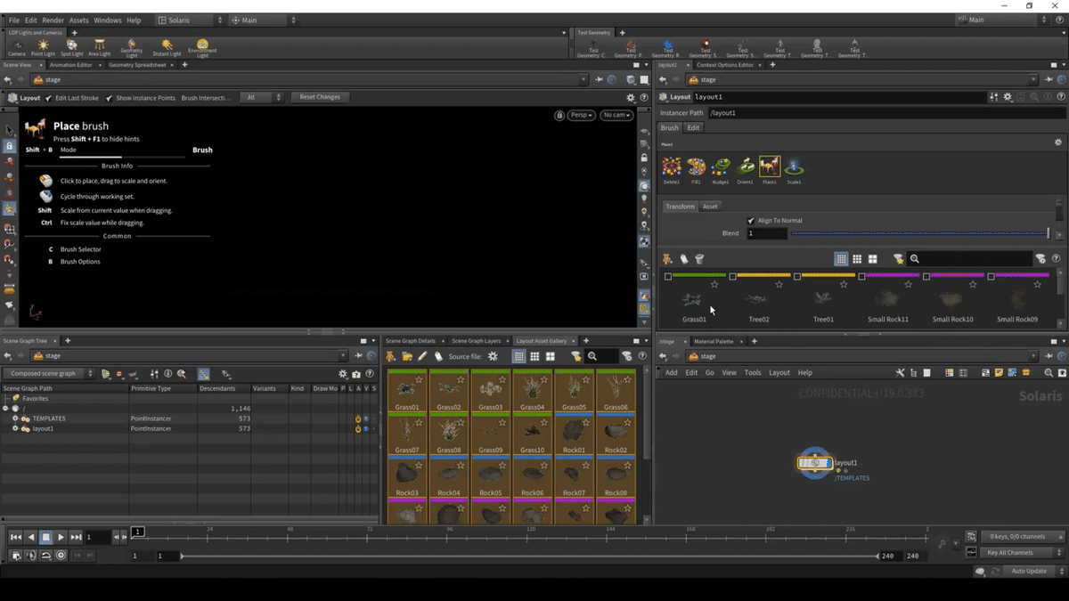Switch working set to large grid view
The height and width of the screenshot is (601, 1069).
[872, 259]
